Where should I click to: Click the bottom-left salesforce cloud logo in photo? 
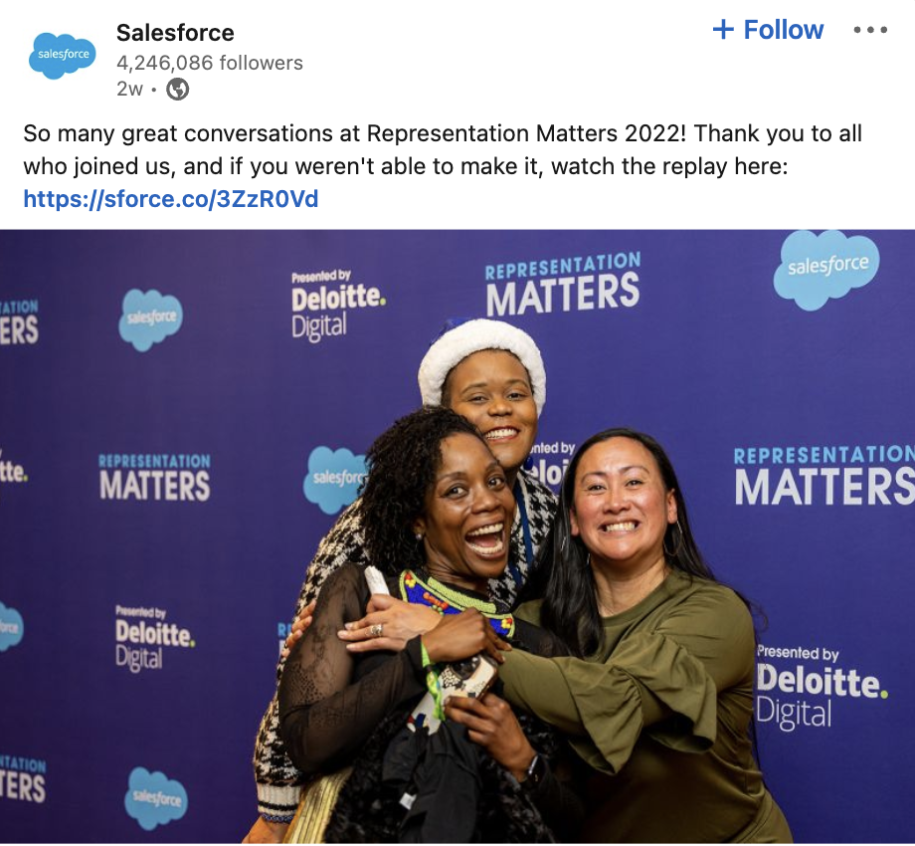pos(156,798)
